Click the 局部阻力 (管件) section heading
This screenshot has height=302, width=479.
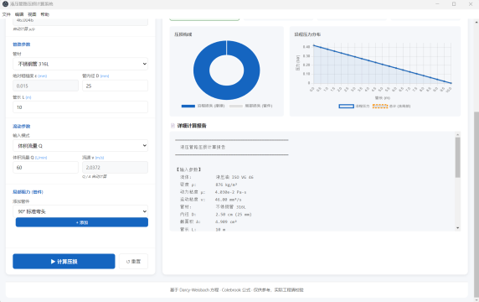pos(28,192)
